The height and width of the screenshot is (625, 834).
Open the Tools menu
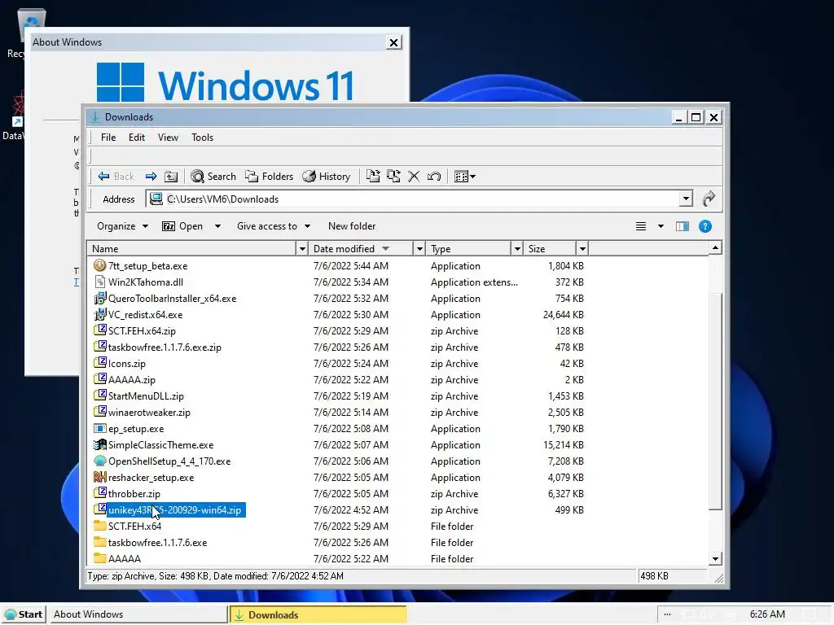click(202, 137)
